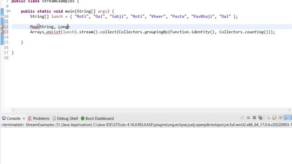This screenshot has height=164, width=292.
Task: Click the green Boot Dashboard tab icon
Action: click(x=83, y=118)
